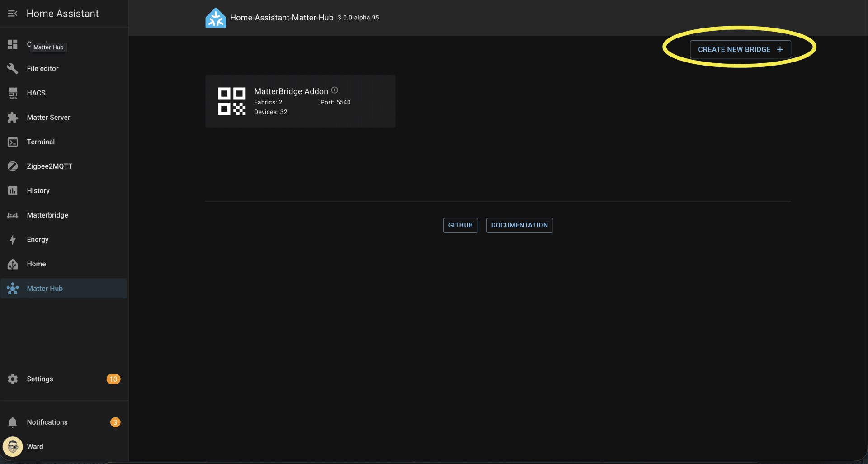Collapse the Home Assistant sidebar
The width and height of the screenshot is (868, 464).
[12, 14]
